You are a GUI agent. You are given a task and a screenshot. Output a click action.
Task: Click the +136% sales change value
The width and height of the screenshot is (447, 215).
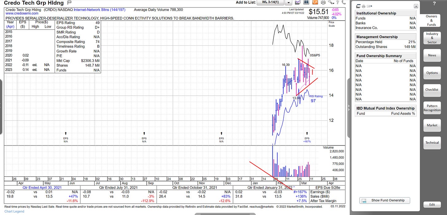tap(301, 196)
